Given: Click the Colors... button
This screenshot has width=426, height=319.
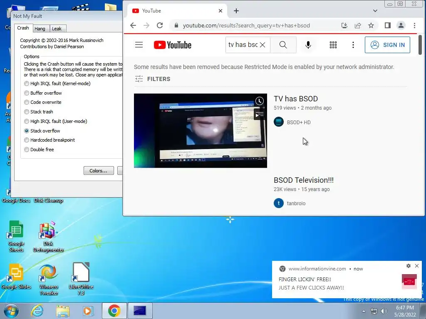Looking at the screenshot, I should tap(98, 171).
